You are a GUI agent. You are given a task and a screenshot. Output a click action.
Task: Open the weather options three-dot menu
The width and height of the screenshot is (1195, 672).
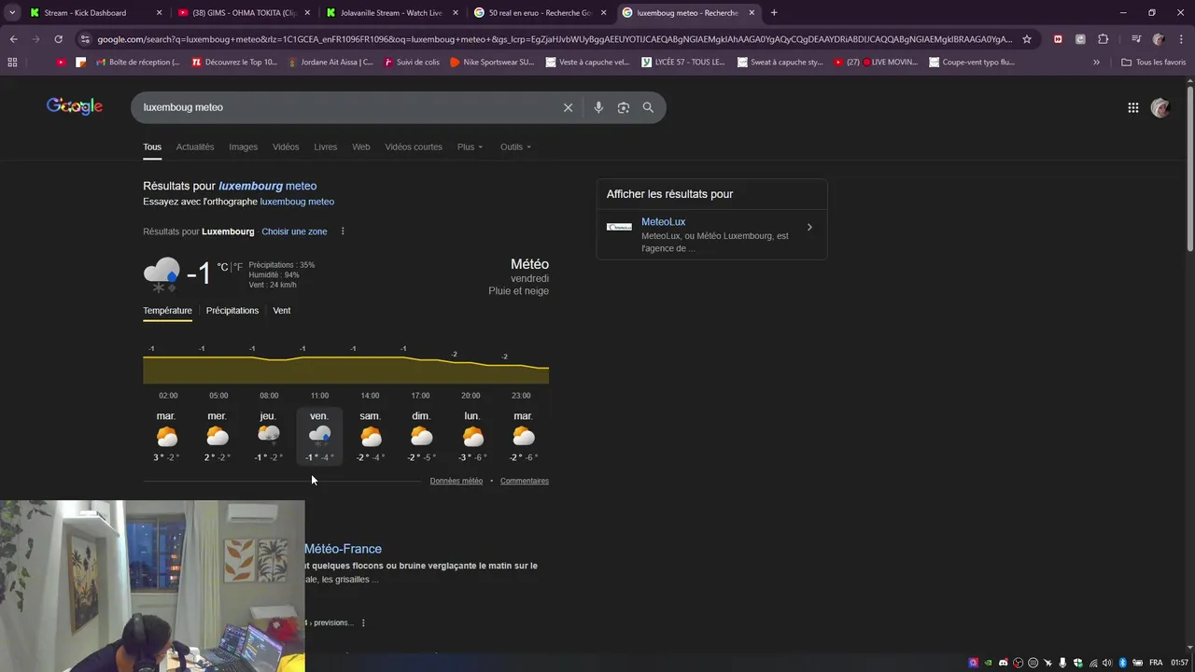[343, 231]
